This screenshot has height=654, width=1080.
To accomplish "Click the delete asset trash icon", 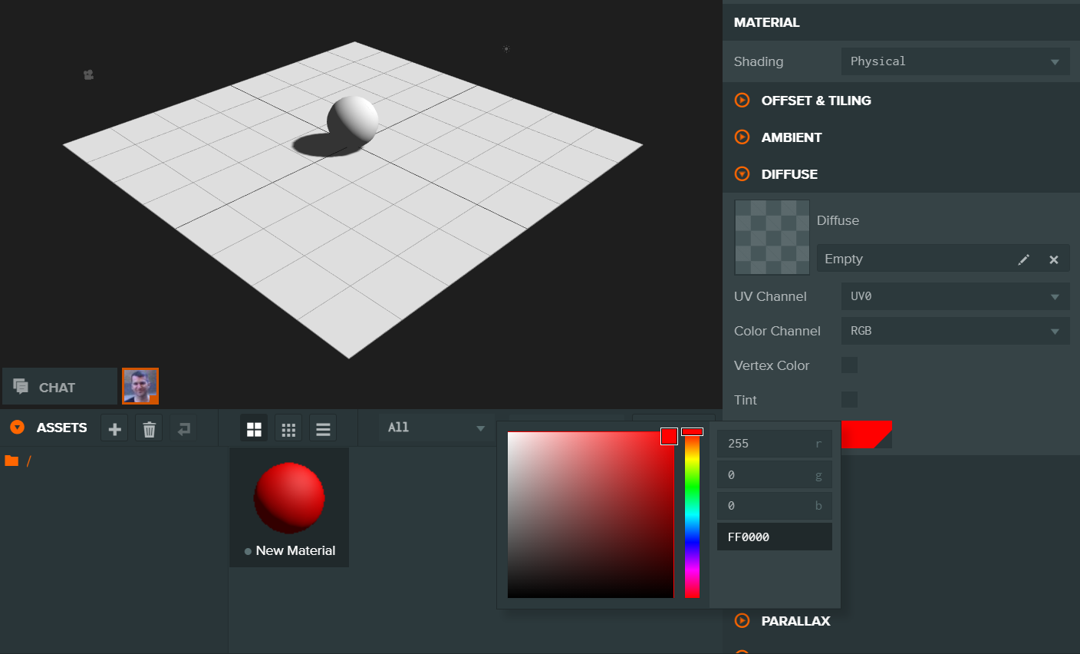I will pos(149,428).
